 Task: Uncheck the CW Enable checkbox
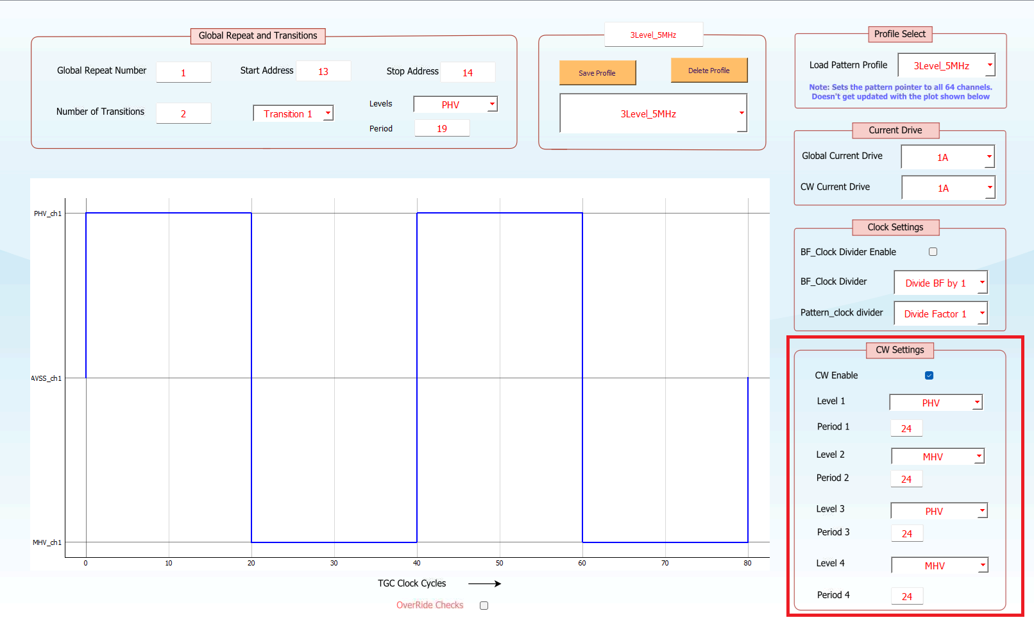929,376
